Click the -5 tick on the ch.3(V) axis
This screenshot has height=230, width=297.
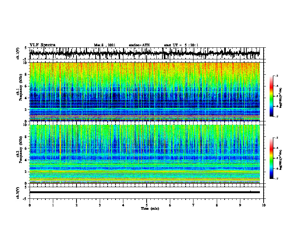tap(25, 199)
